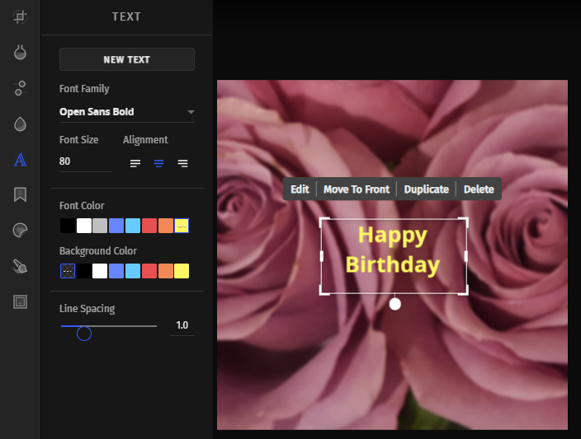Click the text box bottom-left corner handle
This screenshot has width=581, height=439.
click(324, 292)
